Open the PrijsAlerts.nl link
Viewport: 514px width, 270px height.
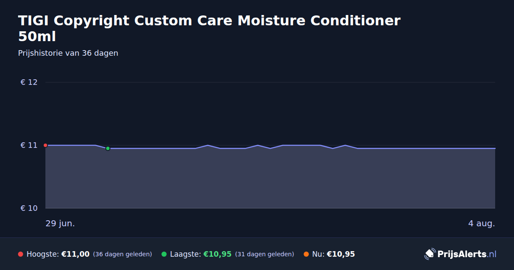(467, 254)
